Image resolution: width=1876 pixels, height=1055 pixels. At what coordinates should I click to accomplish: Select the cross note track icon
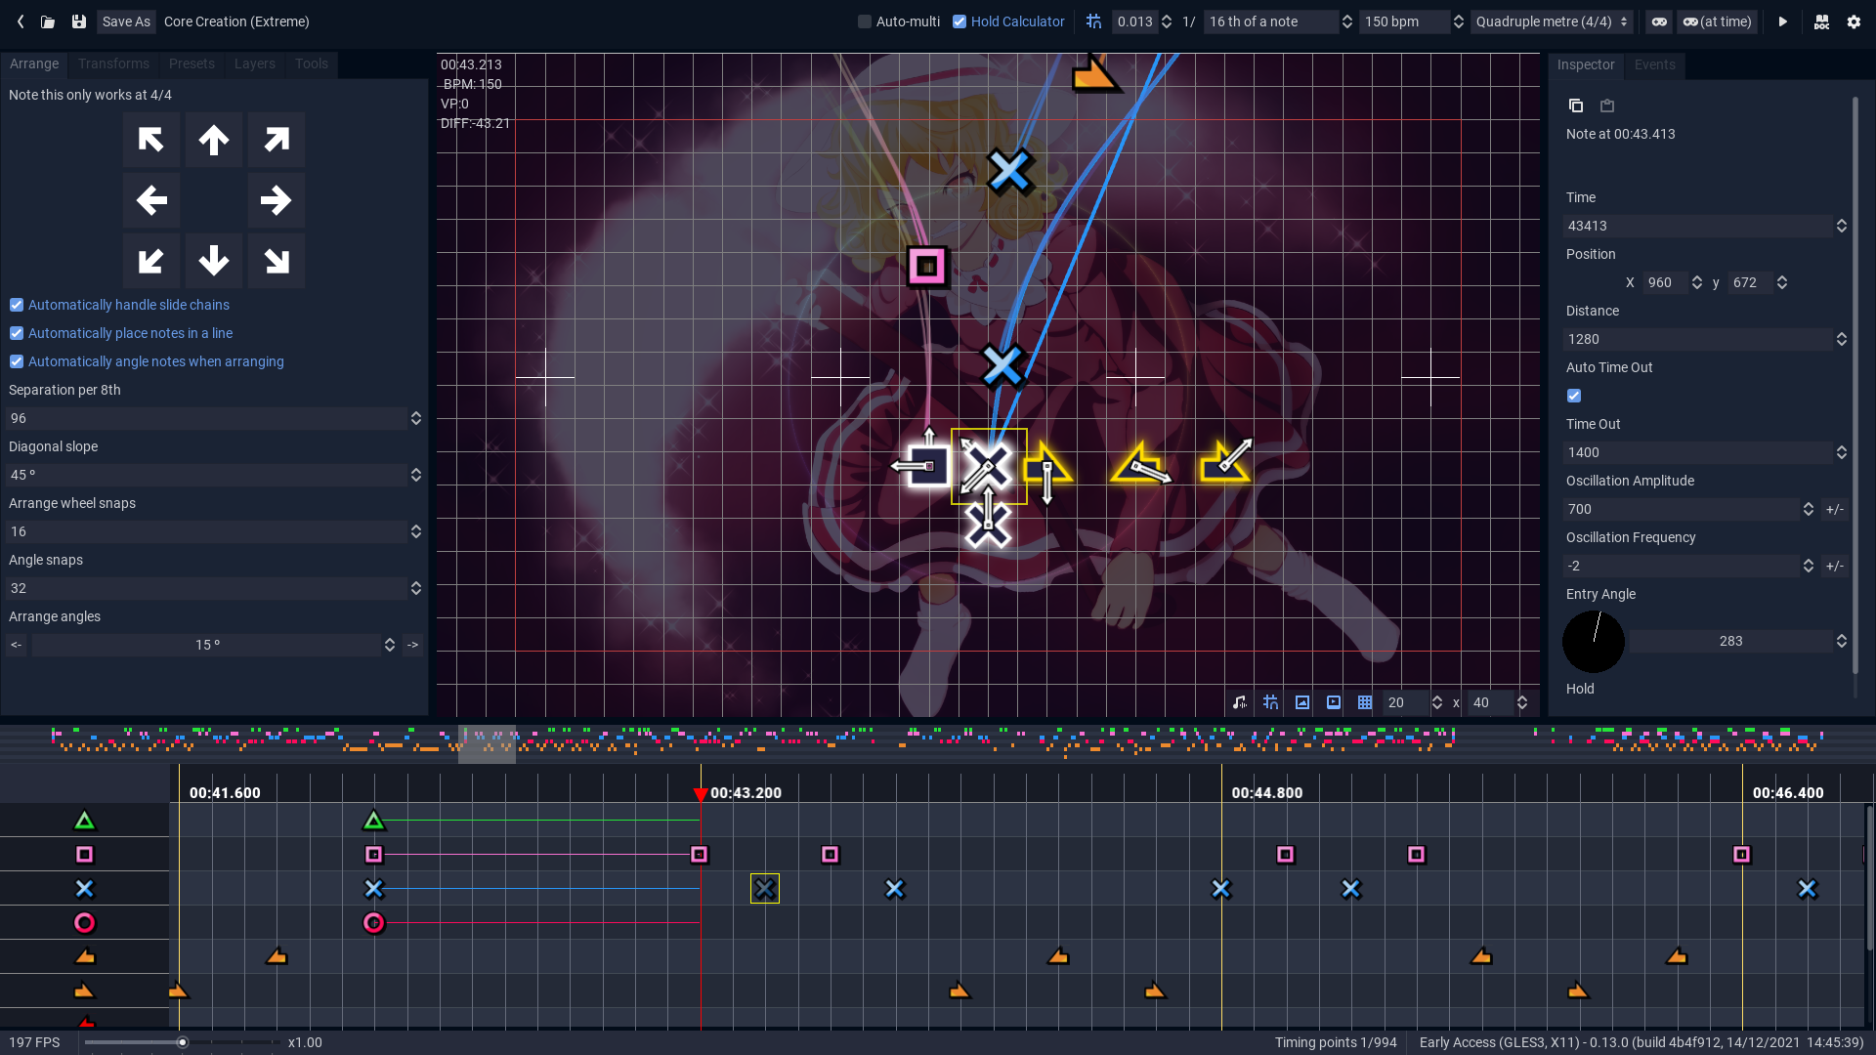pos(85,889)
